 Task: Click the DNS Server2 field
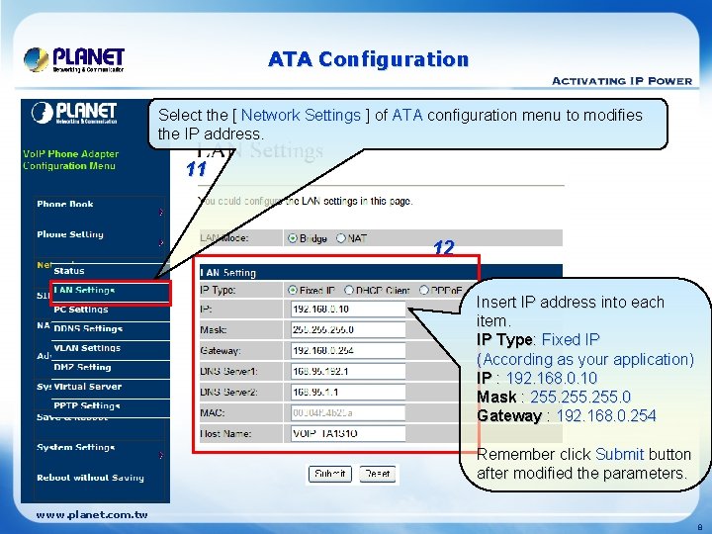348,393
